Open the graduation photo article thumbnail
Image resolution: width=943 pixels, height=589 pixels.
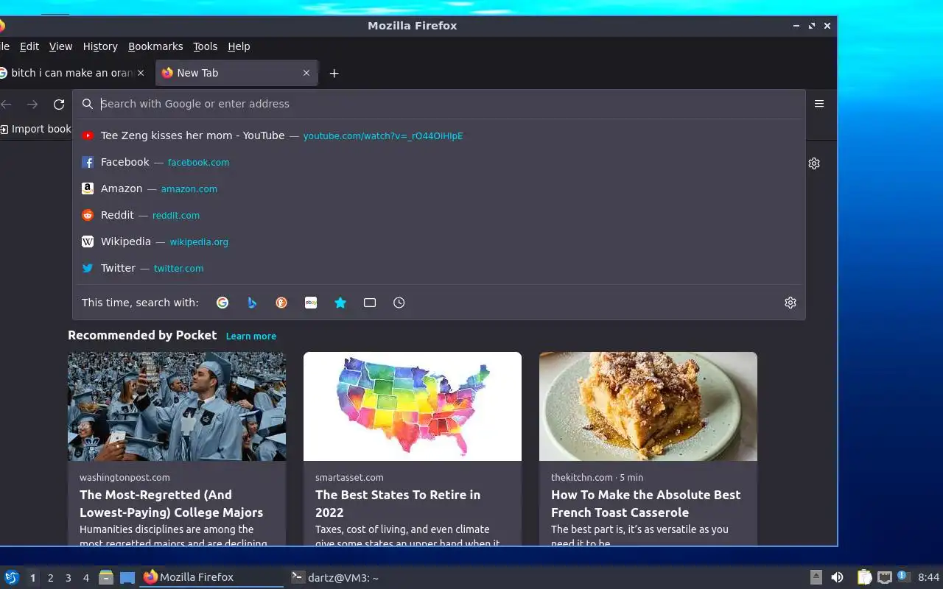click(x=177, y=406)
